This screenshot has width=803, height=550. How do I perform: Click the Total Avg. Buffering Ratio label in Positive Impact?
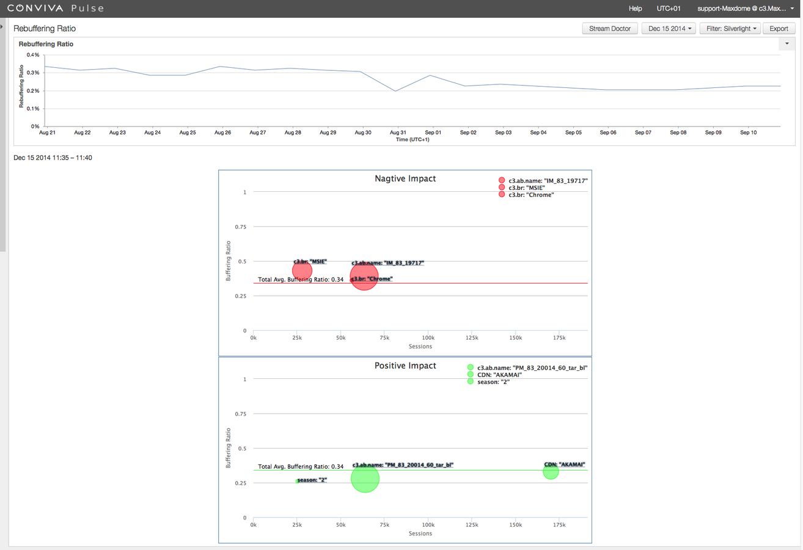point(301,466)
